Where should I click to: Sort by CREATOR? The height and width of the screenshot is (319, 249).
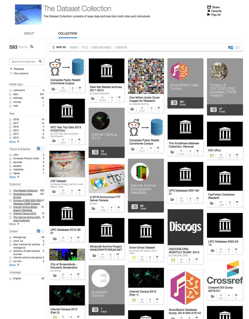[x=121, y=47]
